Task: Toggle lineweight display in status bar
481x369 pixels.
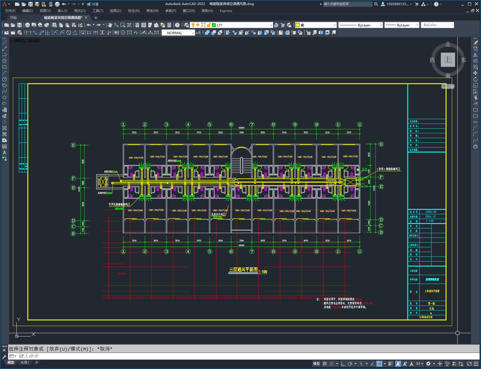Action: 391,363
